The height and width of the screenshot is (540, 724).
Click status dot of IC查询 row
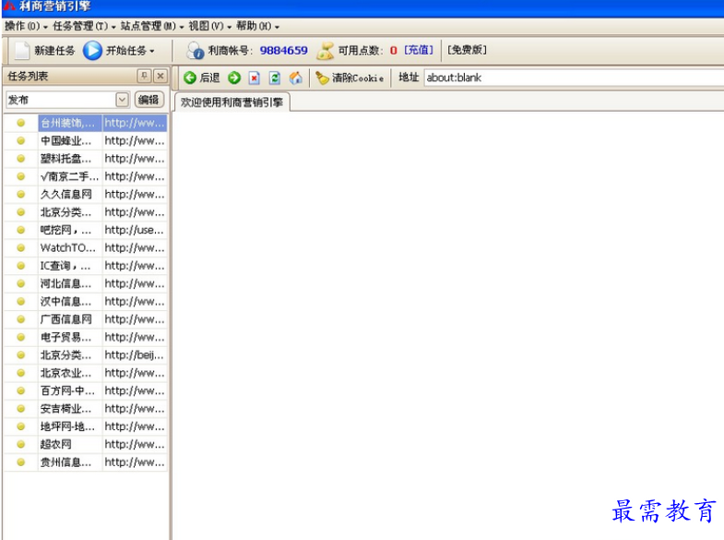click(x=21, y=266)
